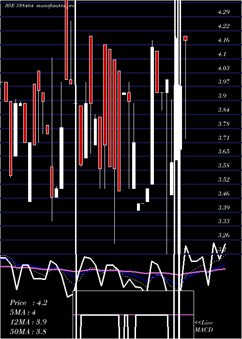
Task: Select the 4.03 price axis label
Action: click(224, 68)
